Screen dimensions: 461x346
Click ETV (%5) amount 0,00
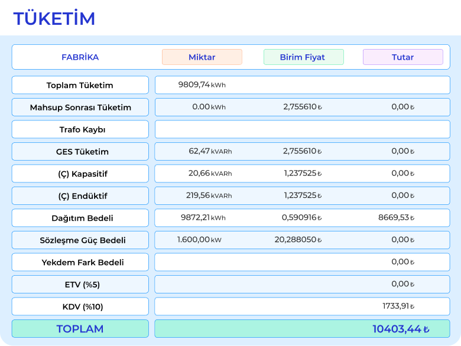point(403,284)
